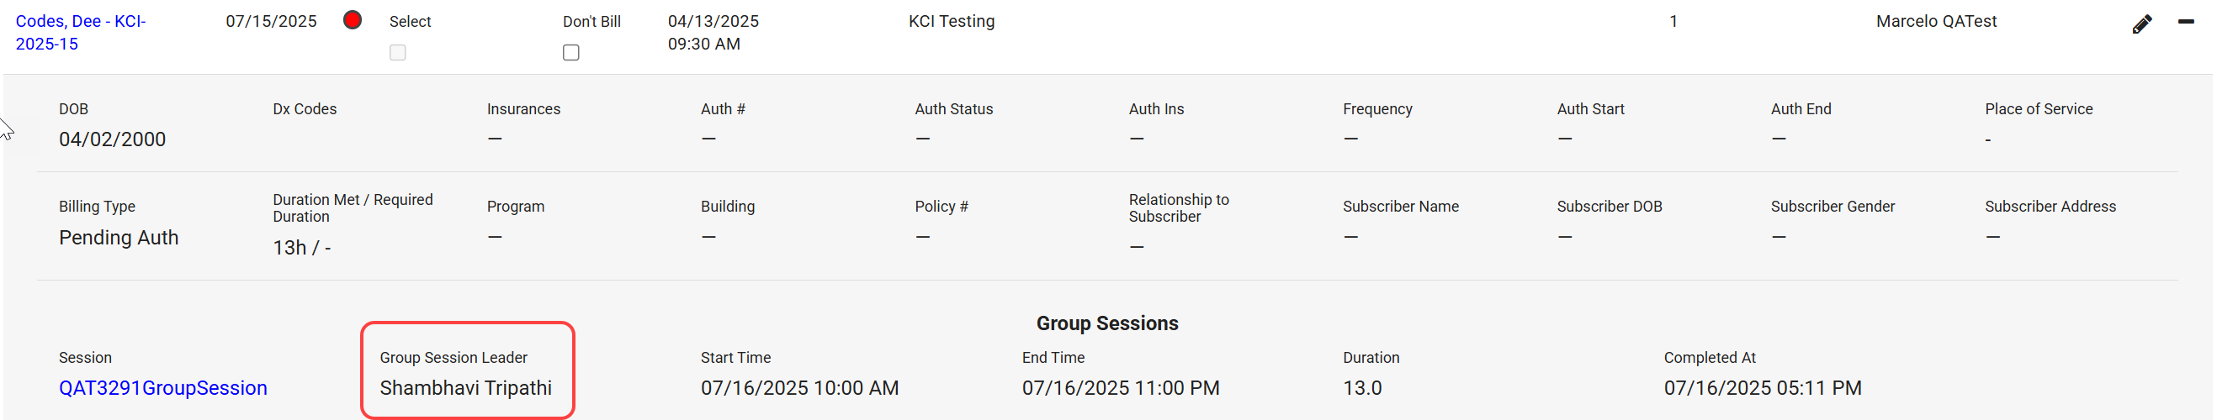Click the KCI Testing text
This screenshot has width=2217, height=420.
(x=951, y=22)
